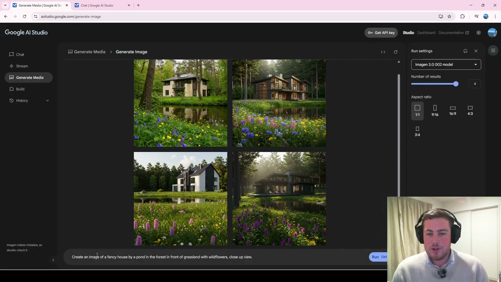This screenshot has width=501, height=282.
Task: Open the Imagen 3.0 002 model dropdown
Action: [x=446, y=65]
